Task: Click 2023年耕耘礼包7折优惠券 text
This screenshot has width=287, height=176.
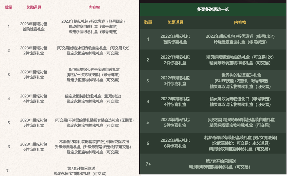Action: point(93,21)
